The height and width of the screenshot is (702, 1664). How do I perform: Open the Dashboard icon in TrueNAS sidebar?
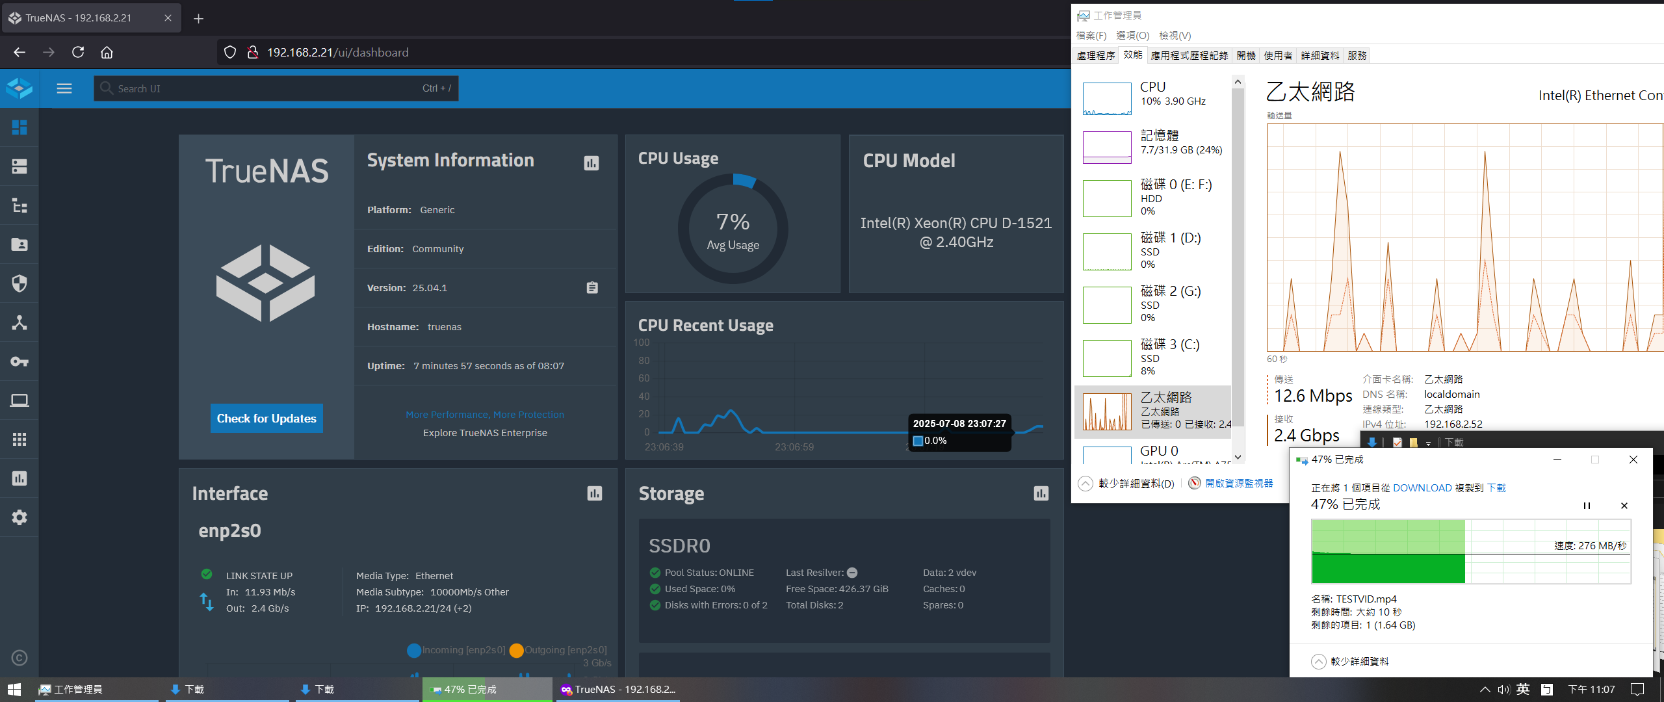pyautogui.click(x=19, y=127)
